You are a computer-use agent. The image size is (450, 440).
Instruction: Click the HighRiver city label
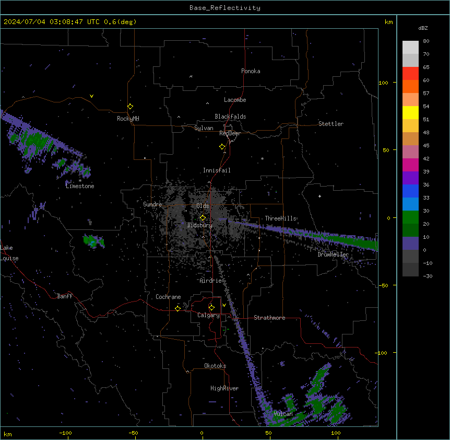tap(224, 388)
